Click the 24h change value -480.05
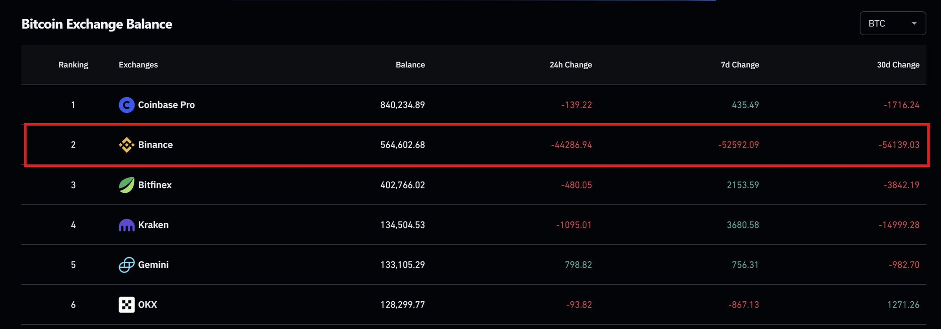This screenshot has width=941, height=329. 576,185
